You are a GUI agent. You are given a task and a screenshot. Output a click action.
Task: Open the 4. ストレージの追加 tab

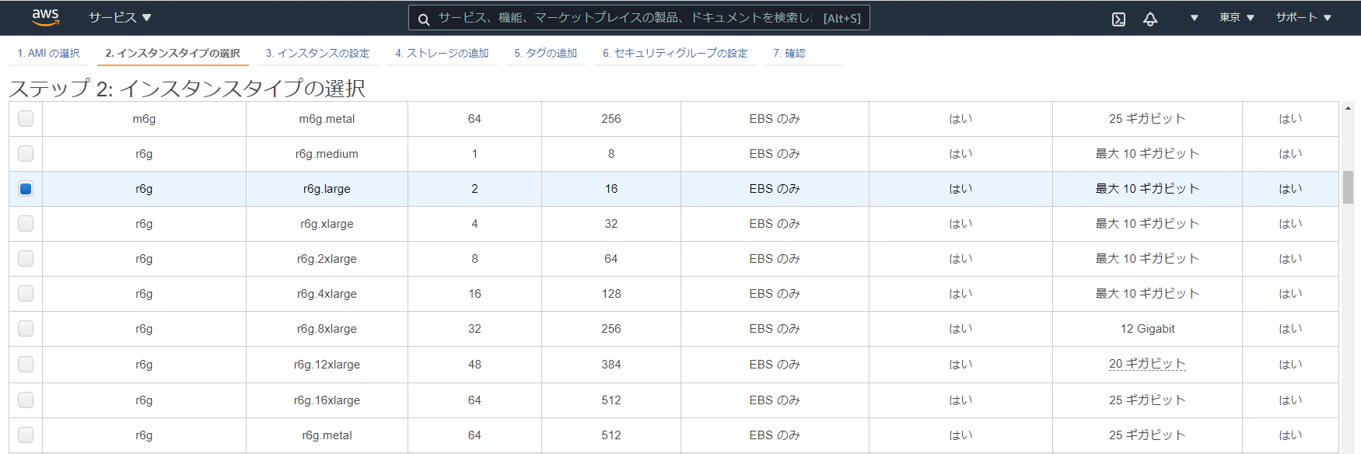442,53
